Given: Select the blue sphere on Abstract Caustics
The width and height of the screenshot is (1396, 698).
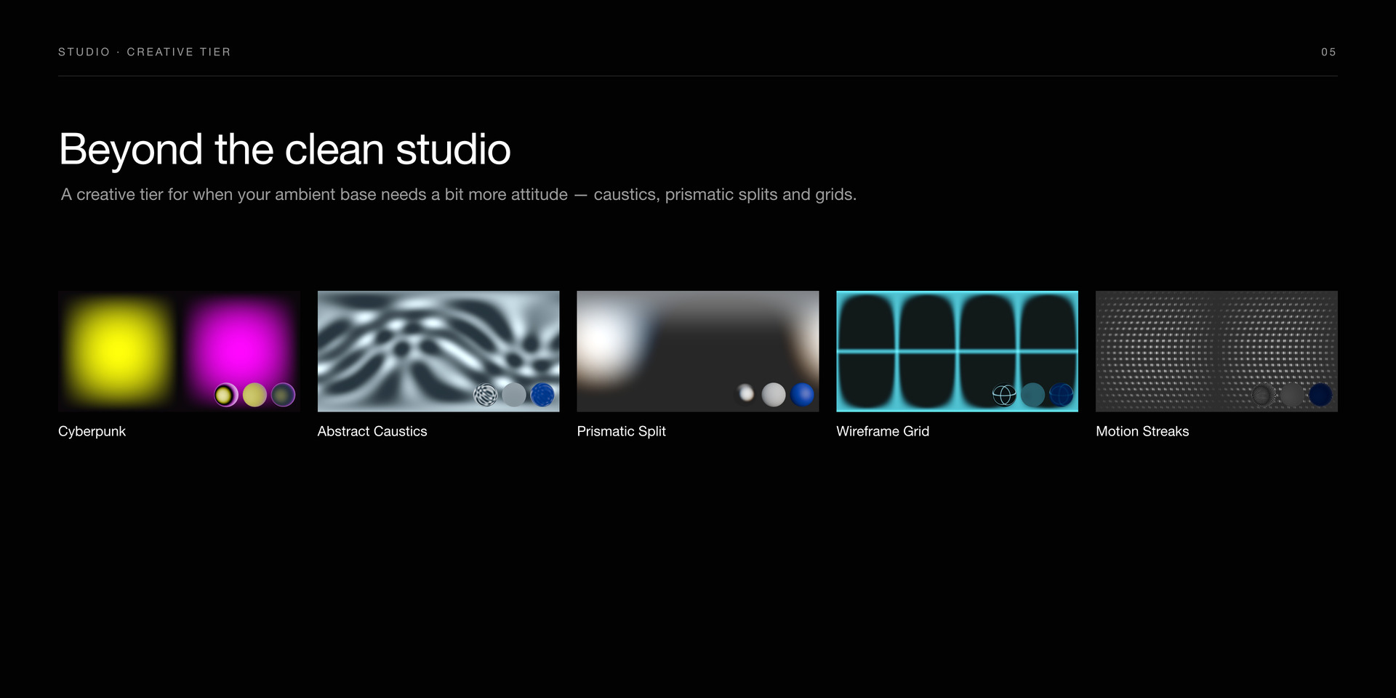Looking at the screenshot, I should coord(542,395).
